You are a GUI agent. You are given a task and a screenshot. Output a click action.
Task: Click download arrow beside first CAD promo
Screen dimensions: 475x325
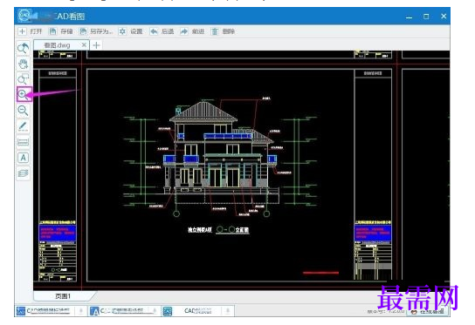pos(81,310)
